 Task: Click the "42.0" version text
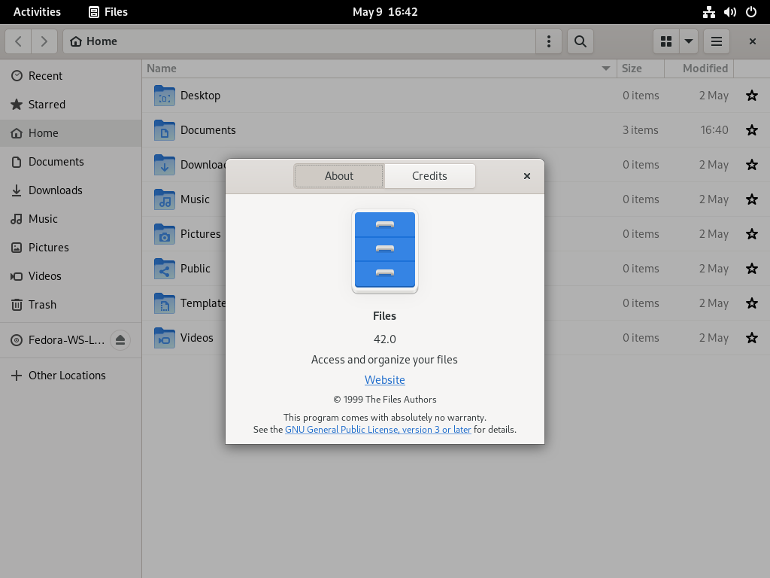(384, 339)
